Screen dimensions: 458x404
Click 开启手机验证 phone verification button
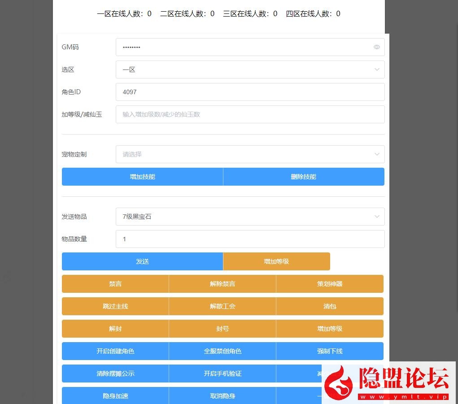pyautogui.click(x=222, y=374)
